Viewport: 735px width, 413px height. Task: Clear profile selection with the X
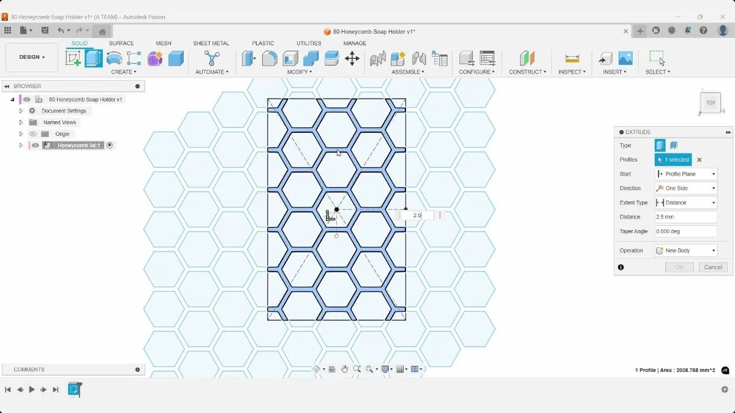tap(699, 160)
